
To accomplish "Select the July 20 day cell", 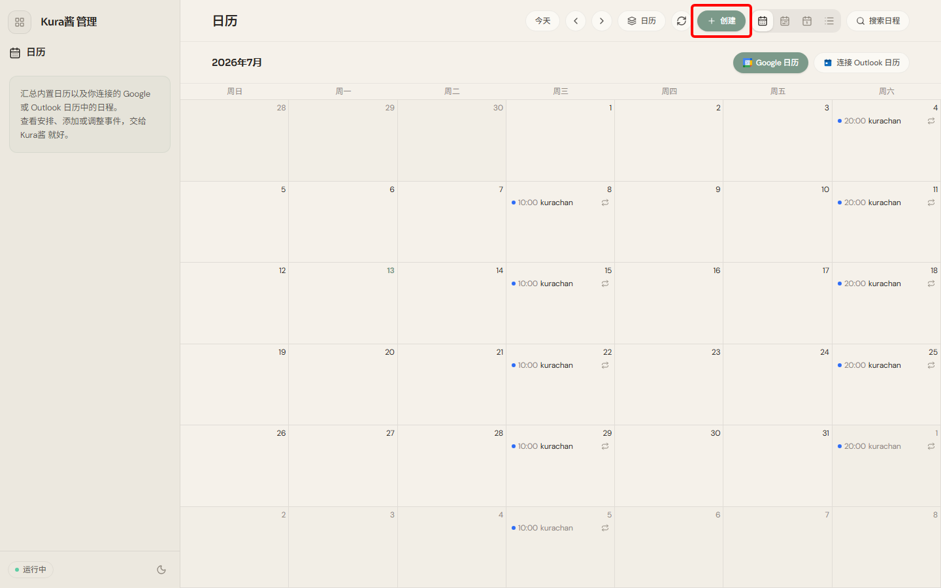I will pyautogui.click(x=343, y=385).
